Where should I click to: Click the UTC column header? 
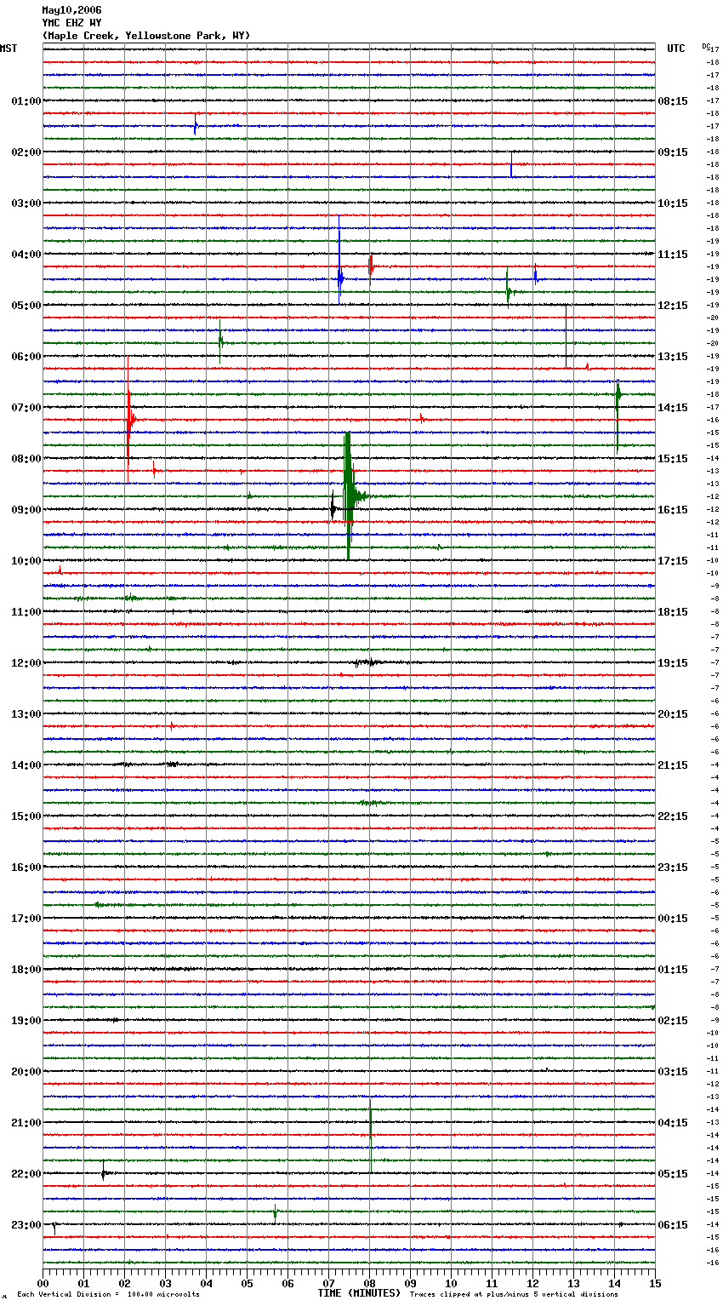coord(676,49)
